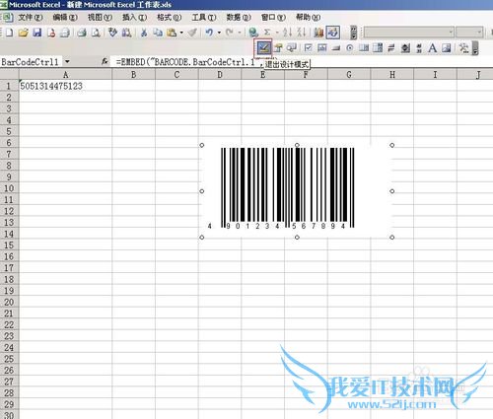This screenshot has height=419, width=493.
Task: Click the AutoSum sigma icon
Action: [267, 33]
